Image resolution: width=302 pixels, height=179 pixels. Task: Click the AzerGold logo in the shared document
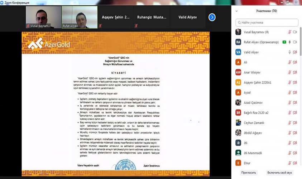point(49,45)
